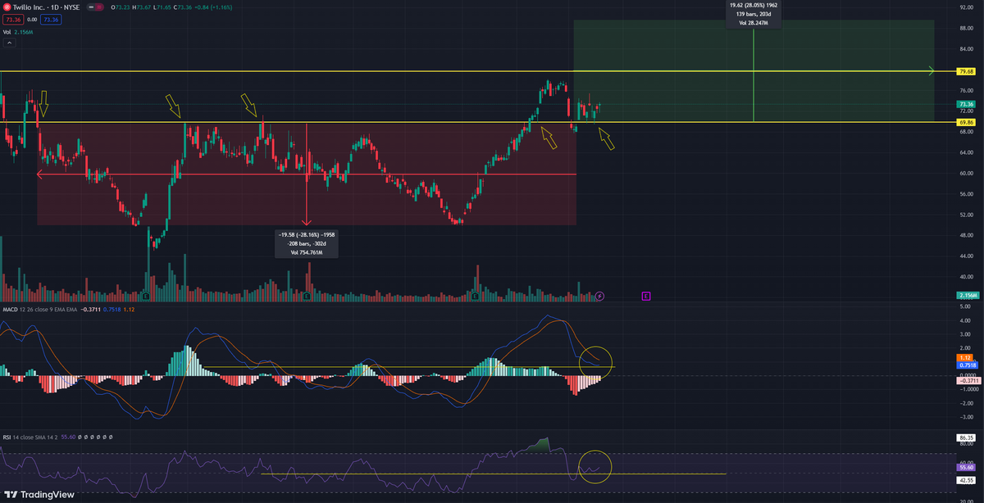
Task: Toggle the third ghost icon to show RSI bands
Action: [92, 437]
